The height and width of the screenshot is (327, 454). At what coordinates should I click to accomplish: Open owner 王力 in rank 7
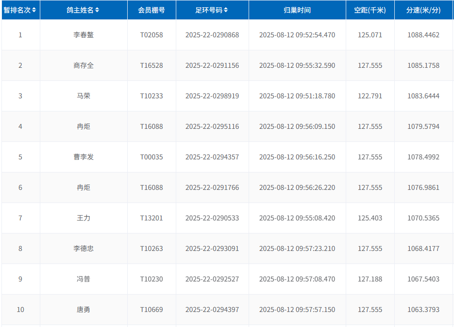(x=84, y=218)
